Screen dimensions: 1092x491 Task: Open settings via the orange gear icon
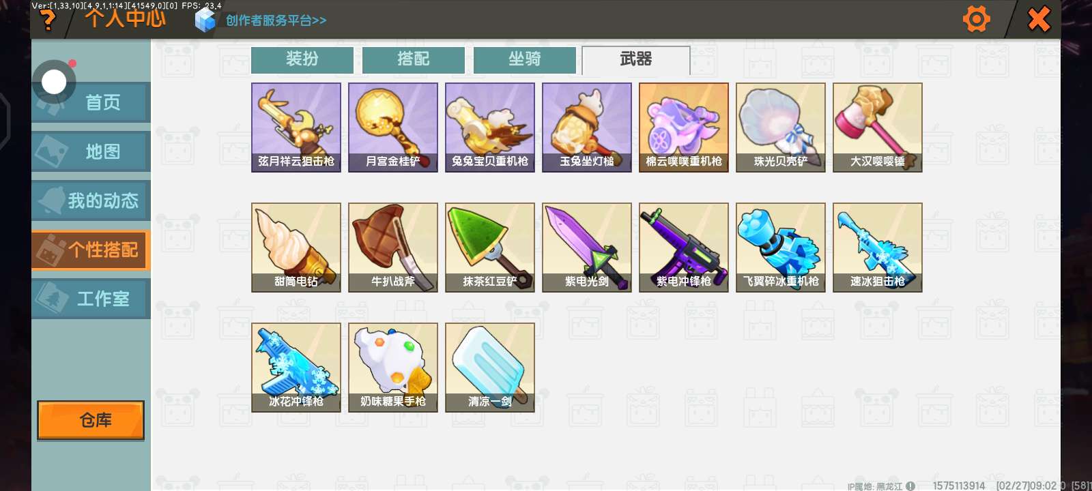click(x=976, y=19)
